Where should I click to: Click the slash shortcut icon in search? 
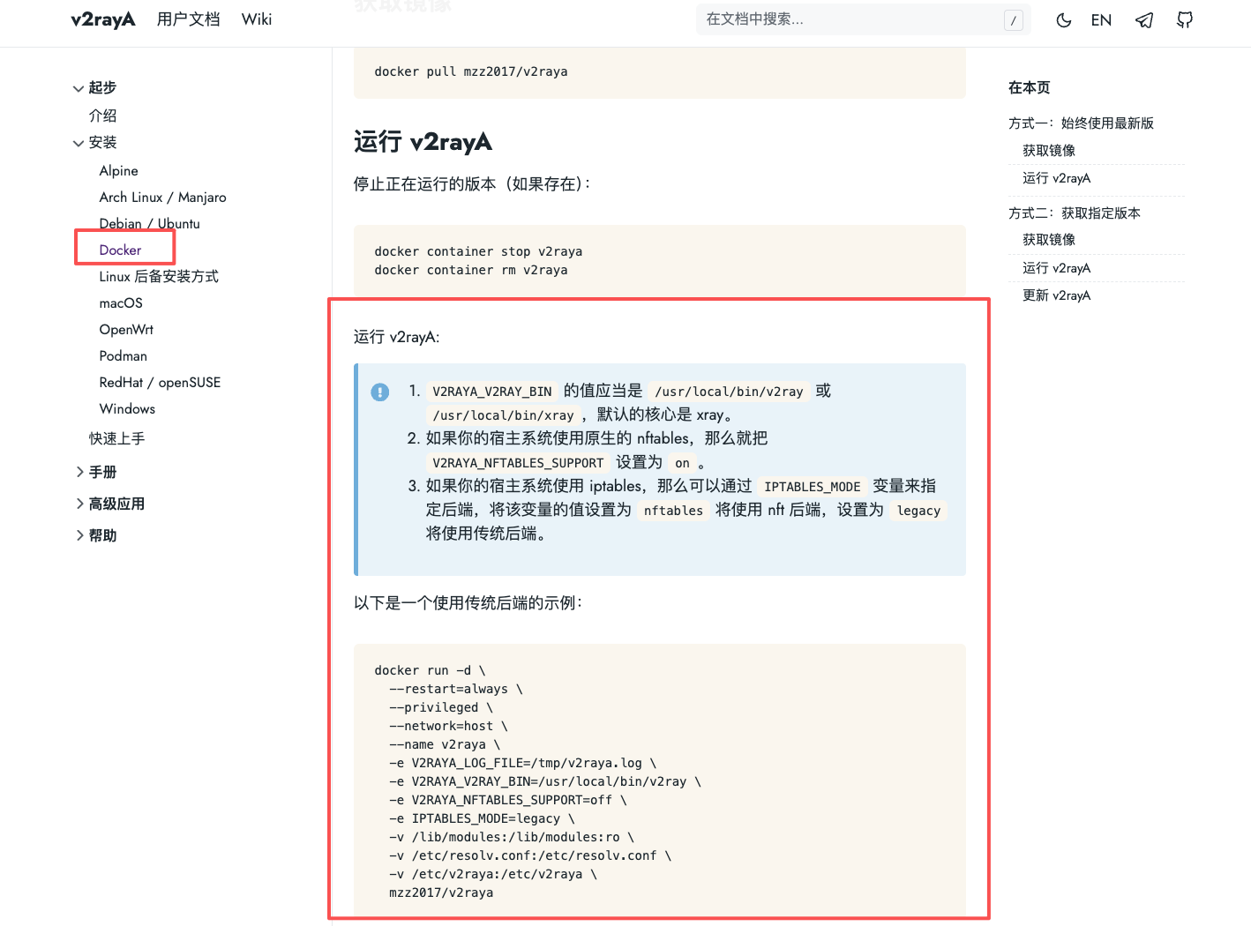1013,20
